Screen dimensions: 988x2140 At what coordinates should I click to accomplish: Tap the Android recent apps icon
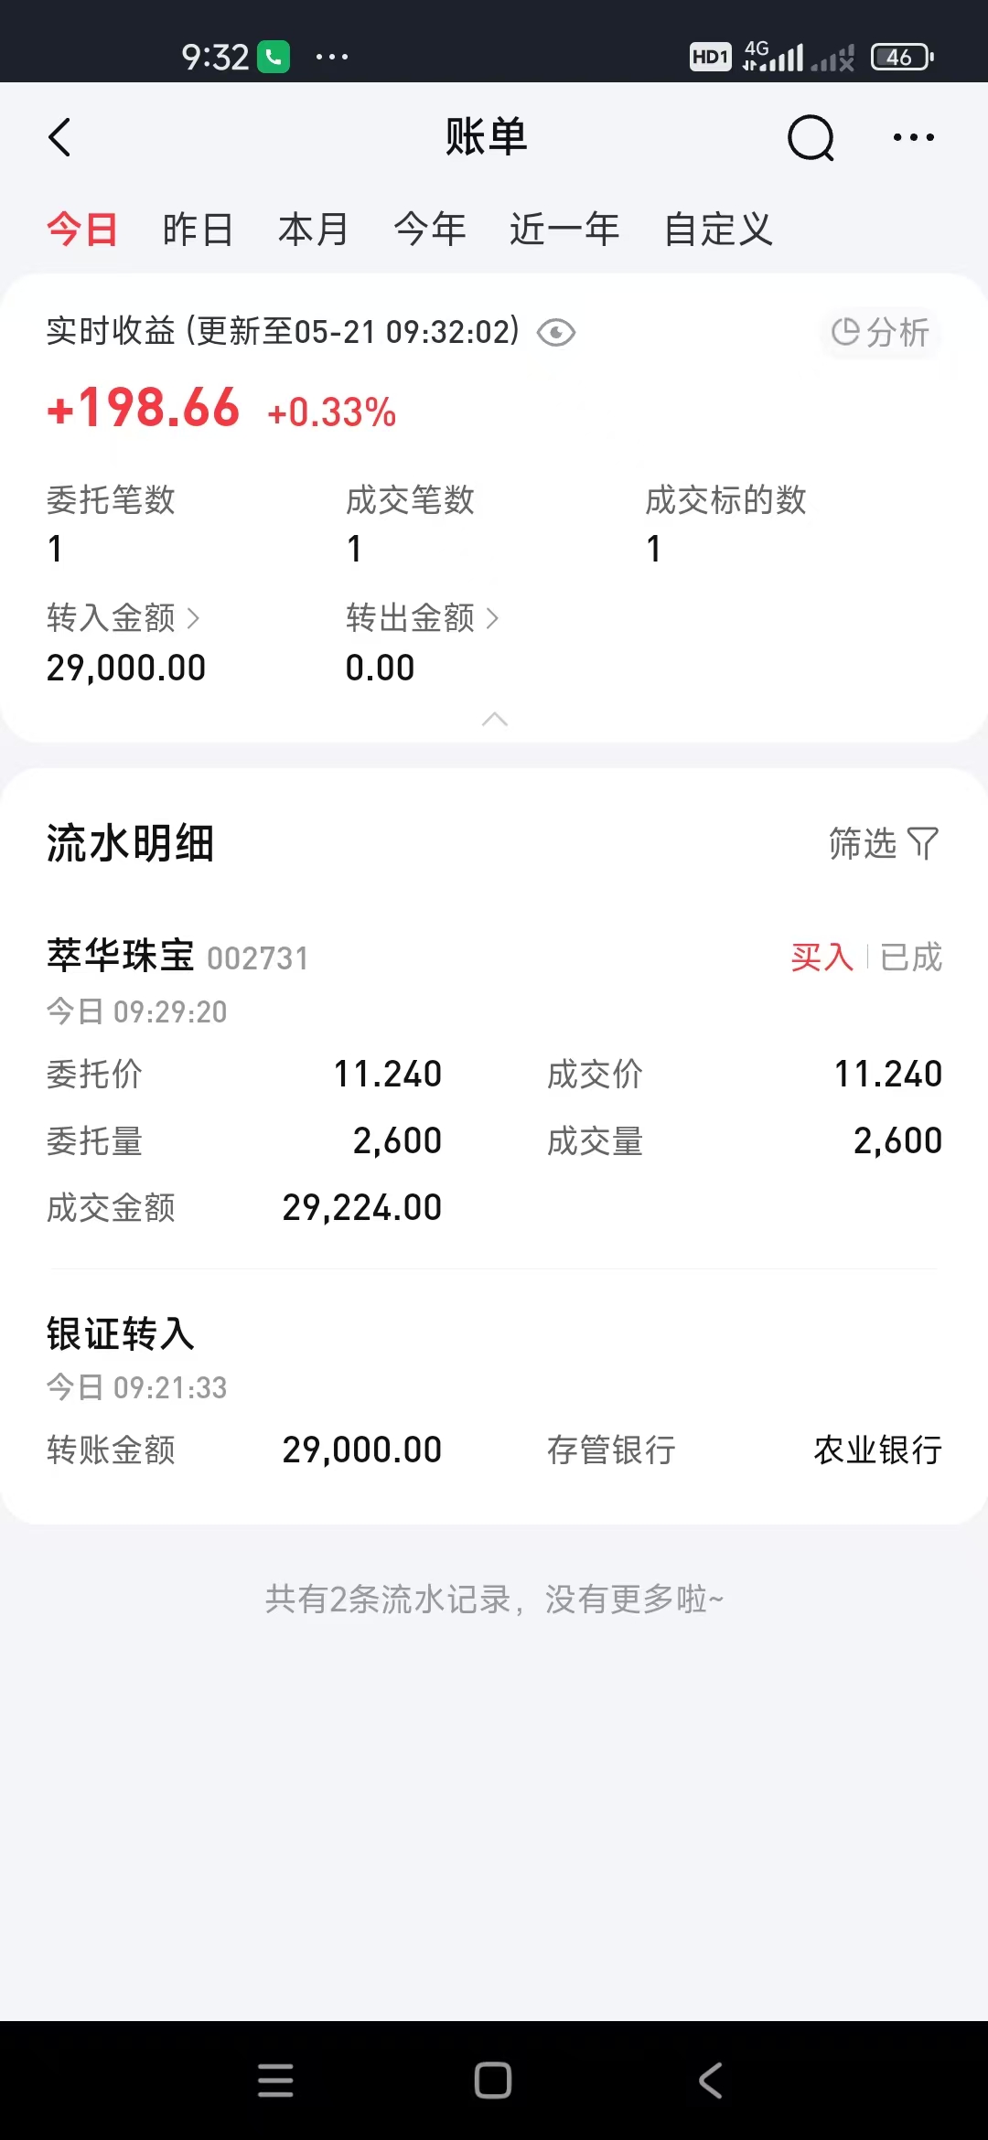click(x=275, y=2080)
